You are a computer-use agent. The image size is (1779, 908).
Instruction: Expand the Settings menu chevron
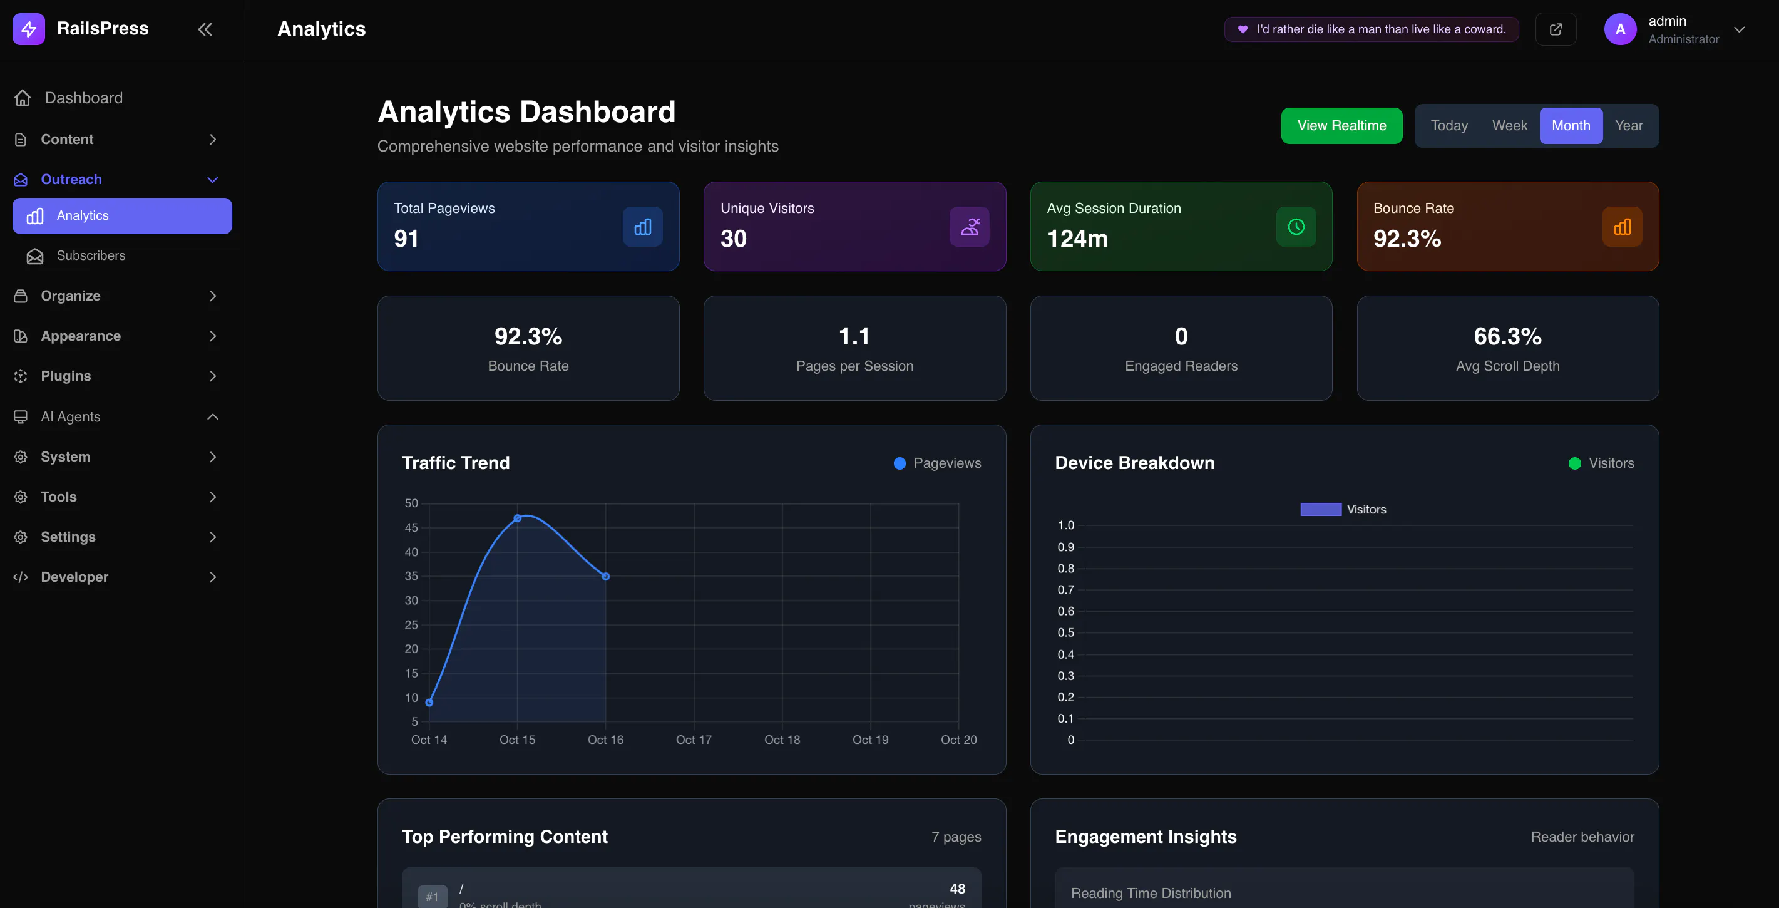(213, 537)
